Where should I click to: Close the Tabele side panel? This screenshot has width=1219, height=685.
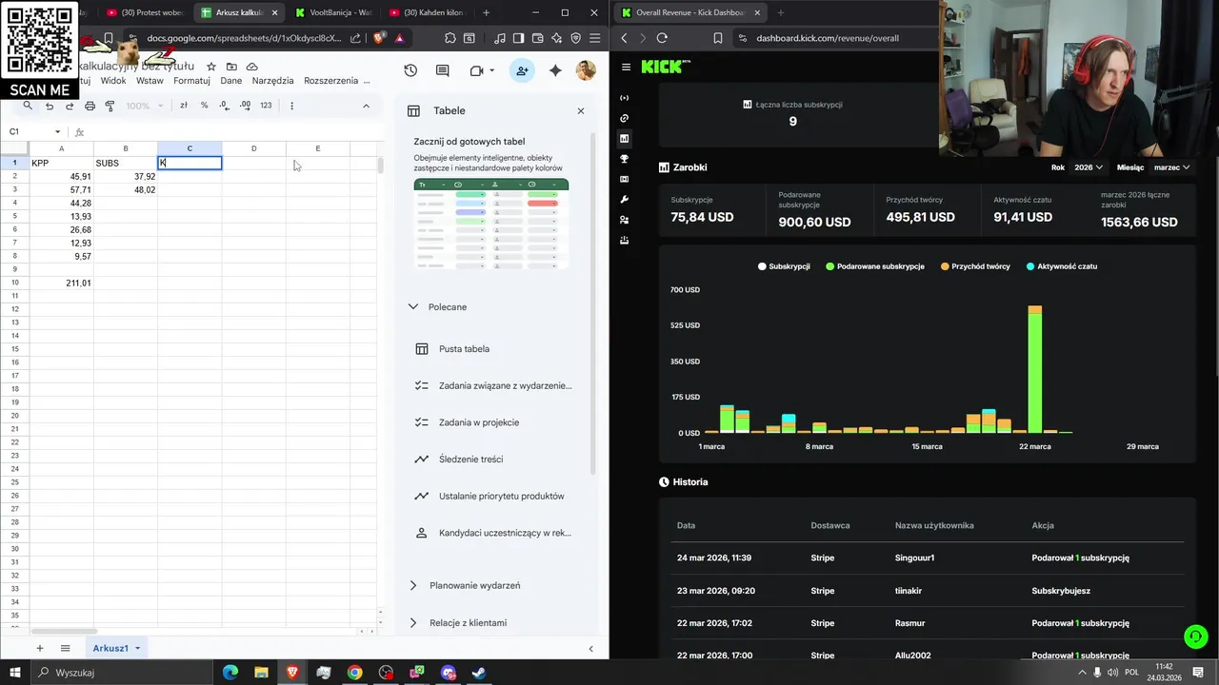click(581, 110)
